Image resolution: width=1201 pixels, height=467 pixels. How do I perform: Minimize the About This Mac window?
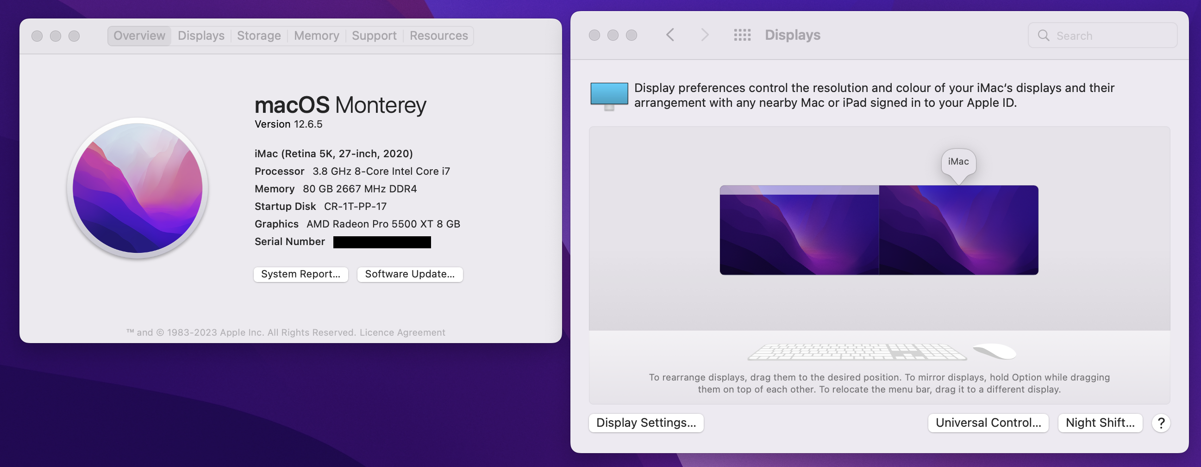tap(56, 36)
